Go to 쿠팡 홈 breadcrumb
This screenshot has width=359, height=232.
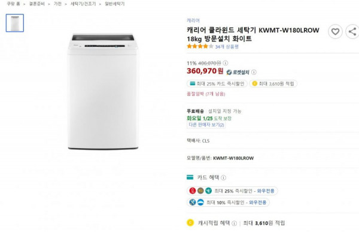click(x=13, y=4)
